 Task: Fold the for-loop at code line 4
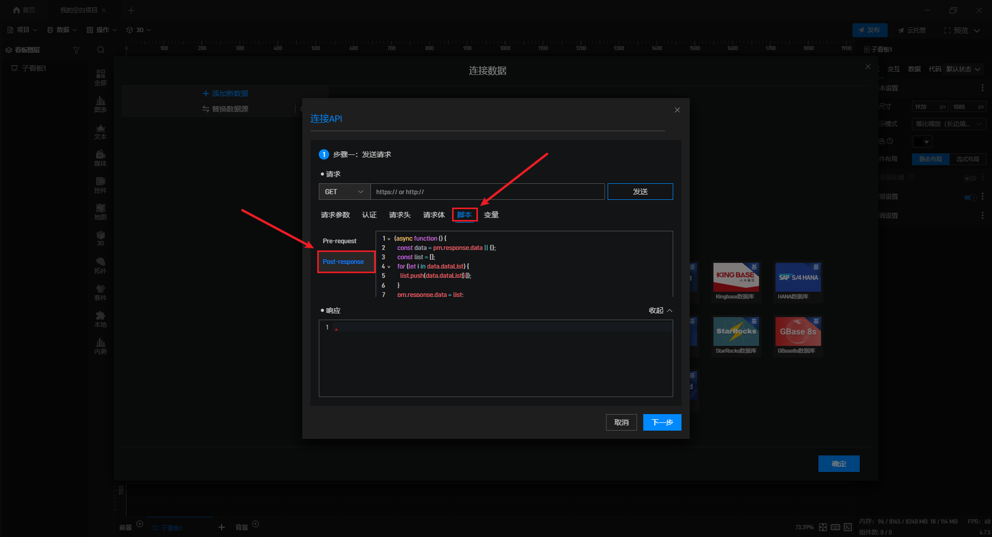pyautogui.click(x=389, y=267)
